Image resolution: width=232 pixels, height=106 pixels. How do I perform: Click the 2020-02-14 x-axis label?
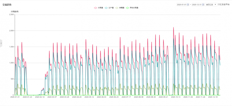pos(40,97)
